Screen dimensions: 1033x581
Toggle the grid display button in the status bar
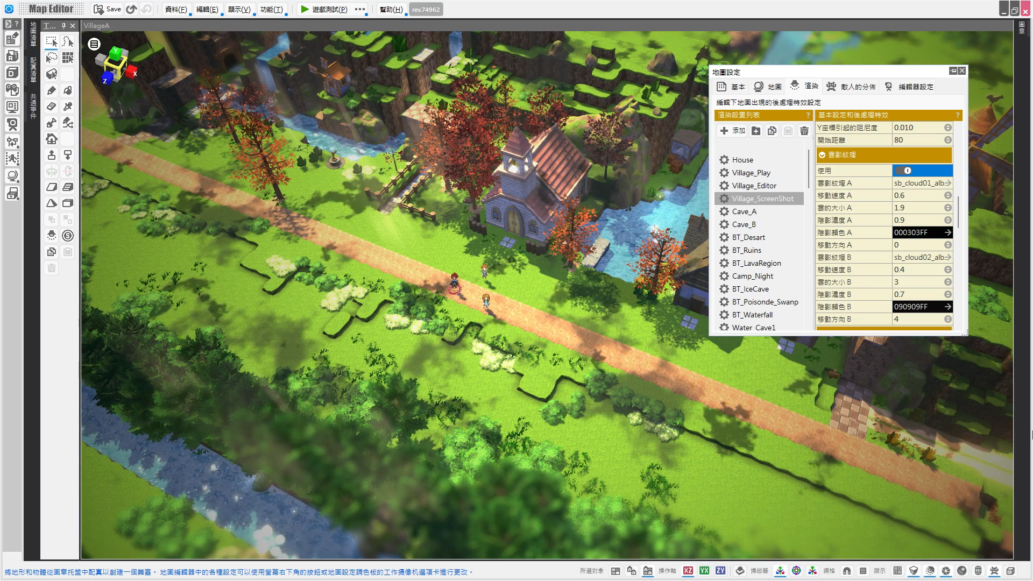(x=863, y=571)
